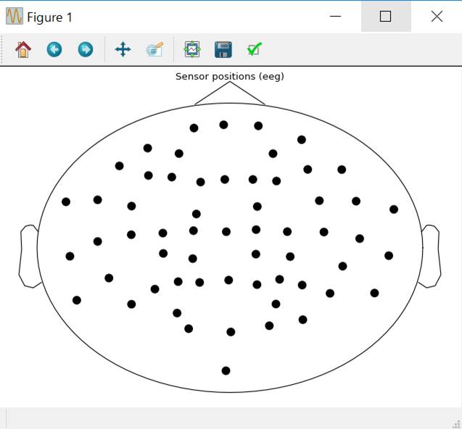Screen dimensions: 462x429
Task: Save the figure using floppy disk icon
Action: pos(223,49)
